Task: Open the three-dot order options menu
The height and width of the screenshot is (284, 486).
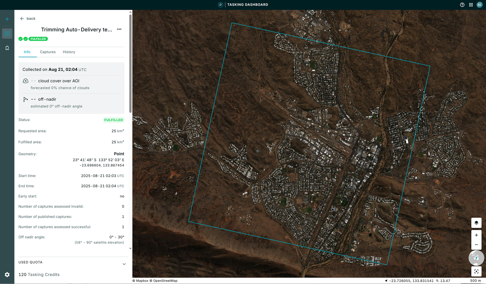Action: tap(119, 29)
